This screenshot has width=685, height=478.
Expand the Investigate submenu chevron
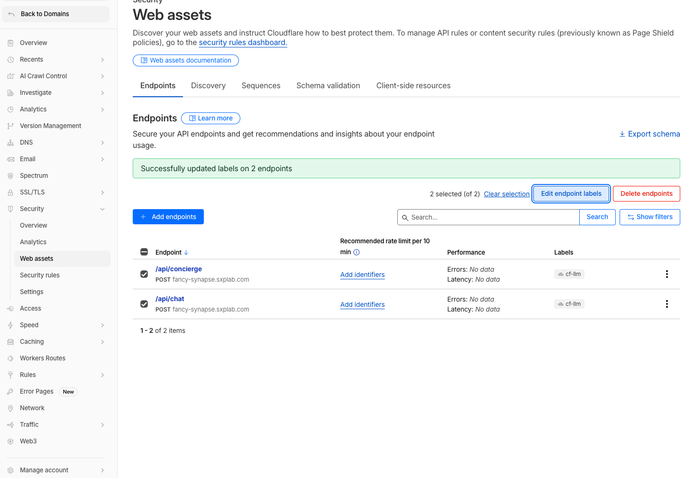[x=102, y=93]
